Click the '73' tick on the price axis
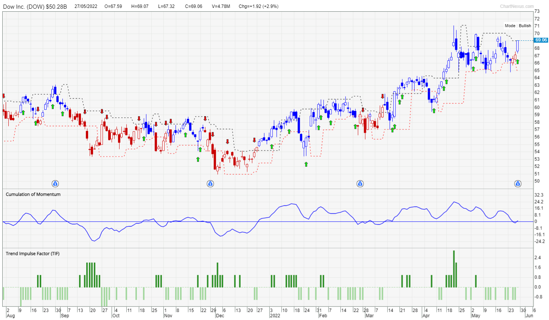This screenshot has height=320, width=549. pos(537,11)
